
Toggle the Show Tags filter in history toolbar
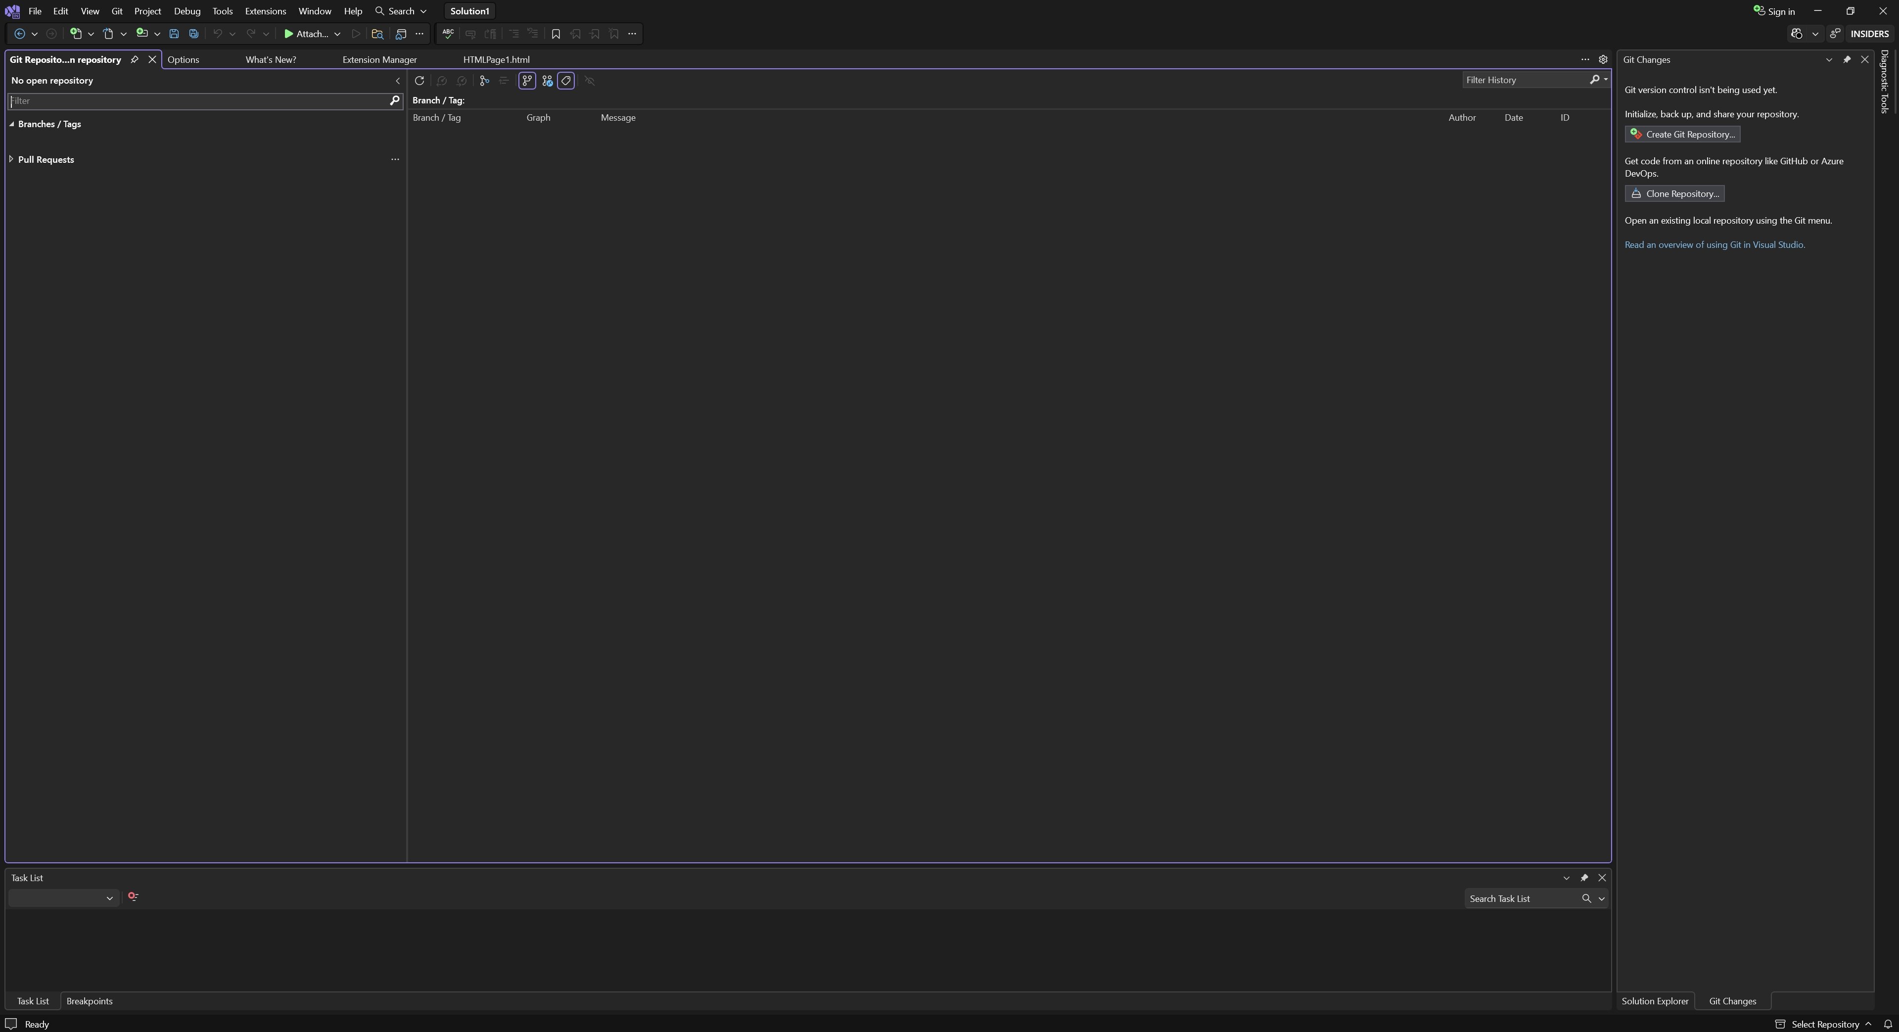[x=566, y=80]
